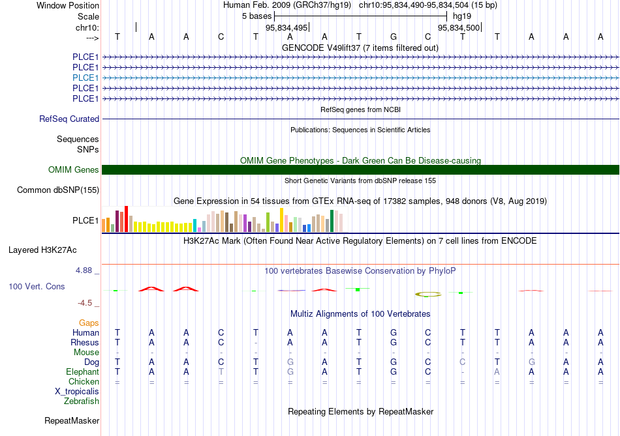
Task: Click the first red A PhyloP peak
Action: [x=151, y=289]
